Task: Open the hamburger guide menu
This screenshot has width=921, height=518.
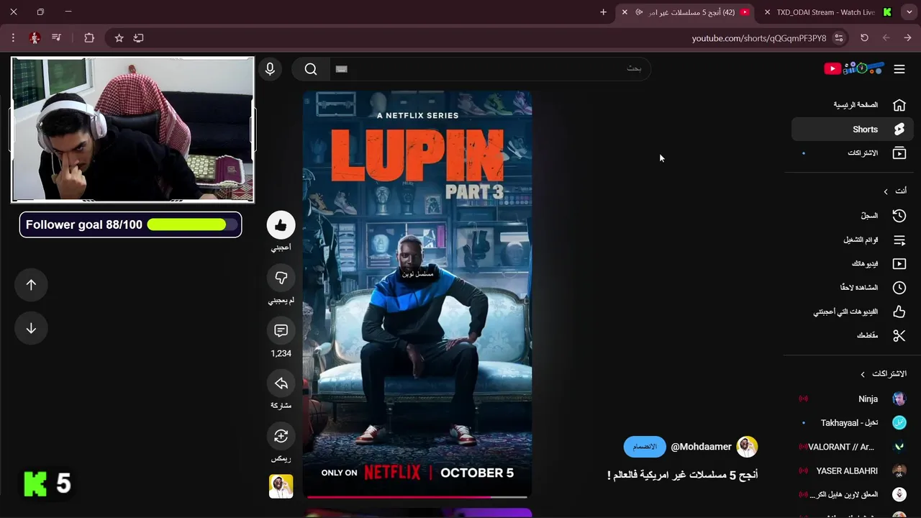Action: point(899,69)
